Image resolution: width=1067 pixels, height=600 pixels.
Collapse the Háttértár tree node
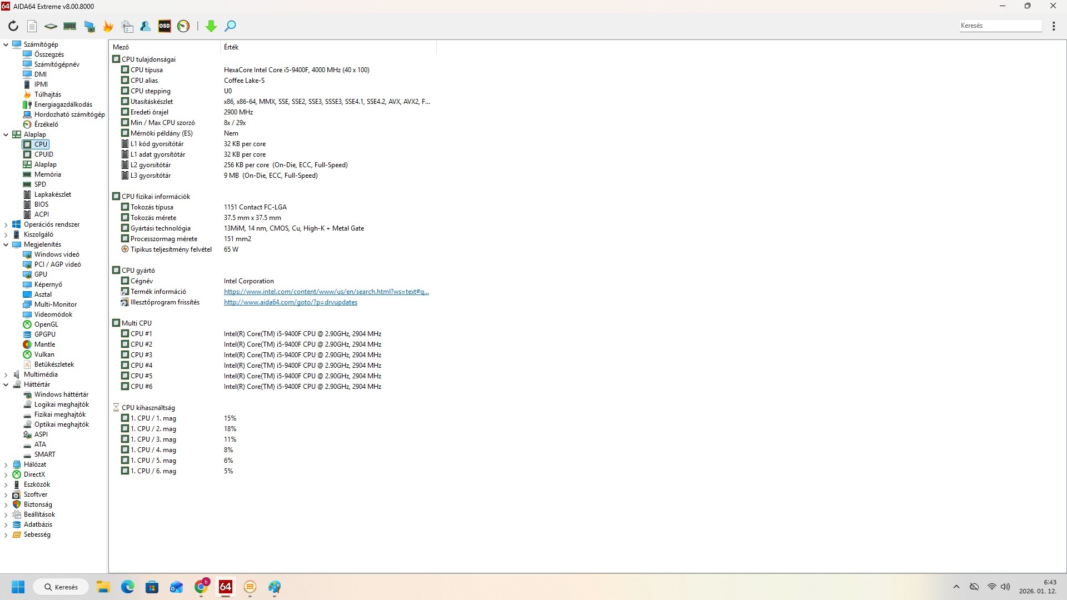[6, 384]
